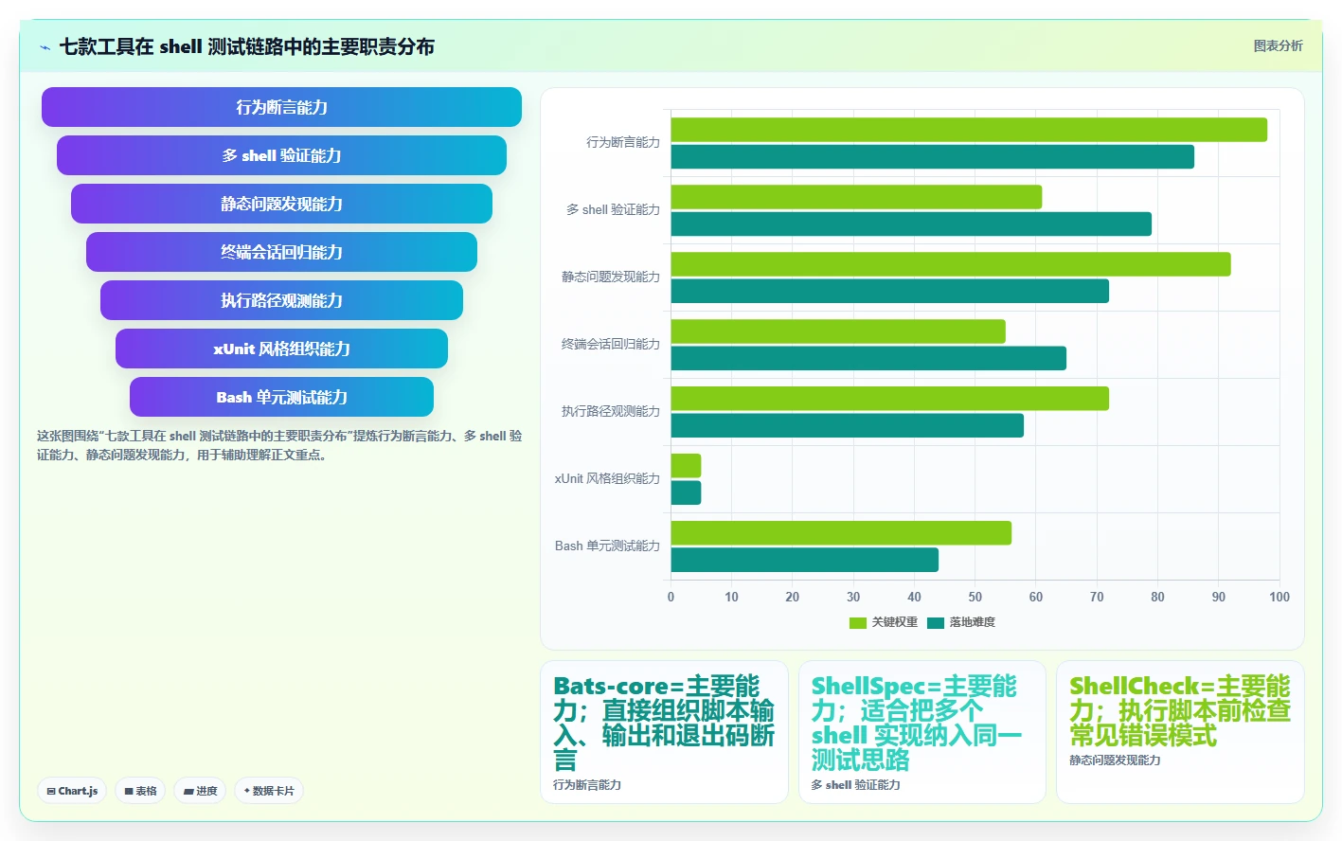The image size is (1342, 841).
Task: Click the 执行路径观测能力 chart axis label
Action: (611, 411)
